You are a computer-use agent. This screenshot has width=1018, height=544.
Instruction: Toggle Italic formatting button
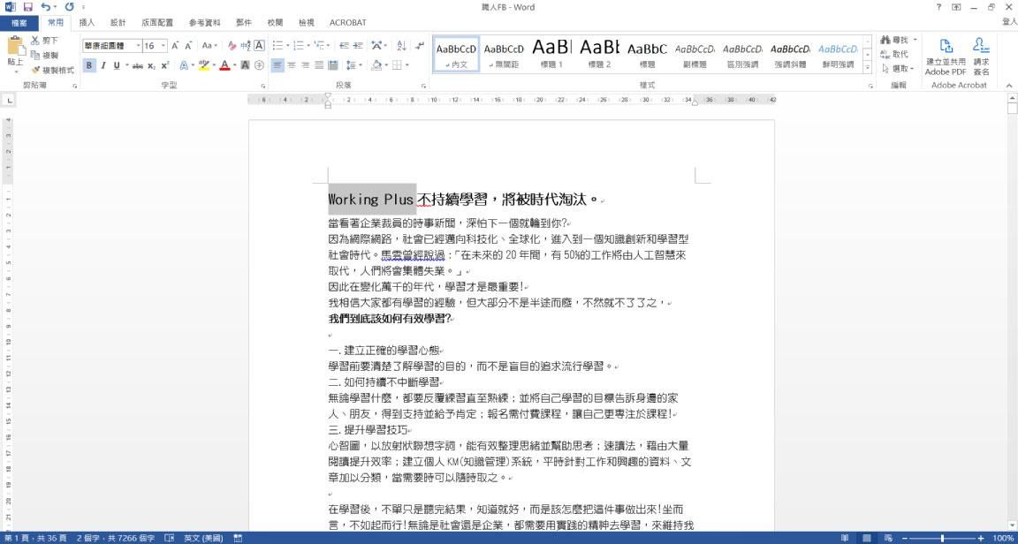pyautogui.click(x=103, y=65)
